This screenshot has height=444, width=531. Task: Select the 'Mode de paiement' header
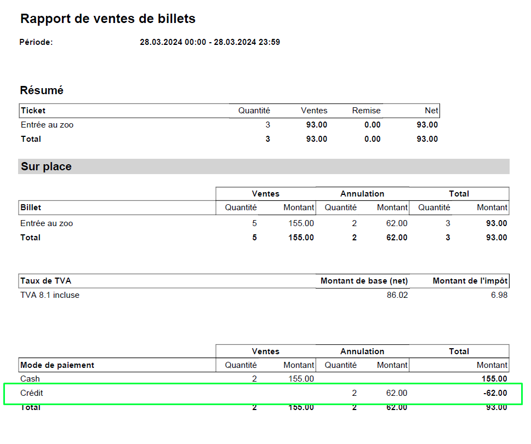[57, 365]
